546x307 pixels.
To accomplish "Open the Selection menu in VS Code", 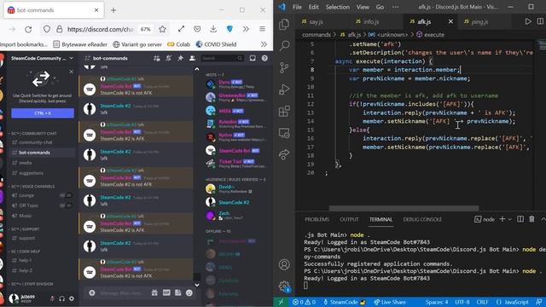I will coord(338,7).
